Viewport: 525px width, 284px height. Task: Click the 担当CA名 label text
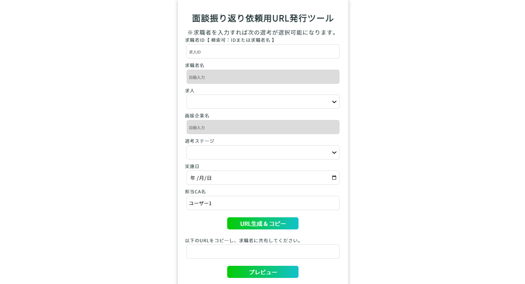pos(195,192)
